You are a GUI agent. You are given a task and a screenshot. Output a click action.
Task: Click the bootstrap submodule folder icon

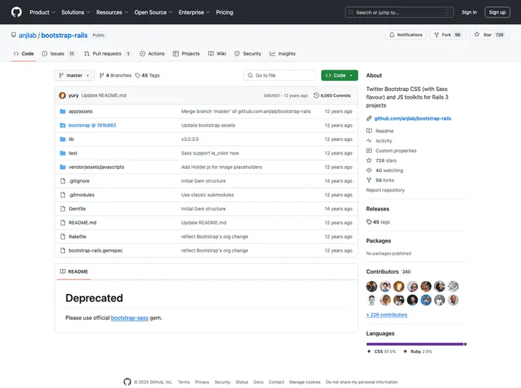click(62, 125)
